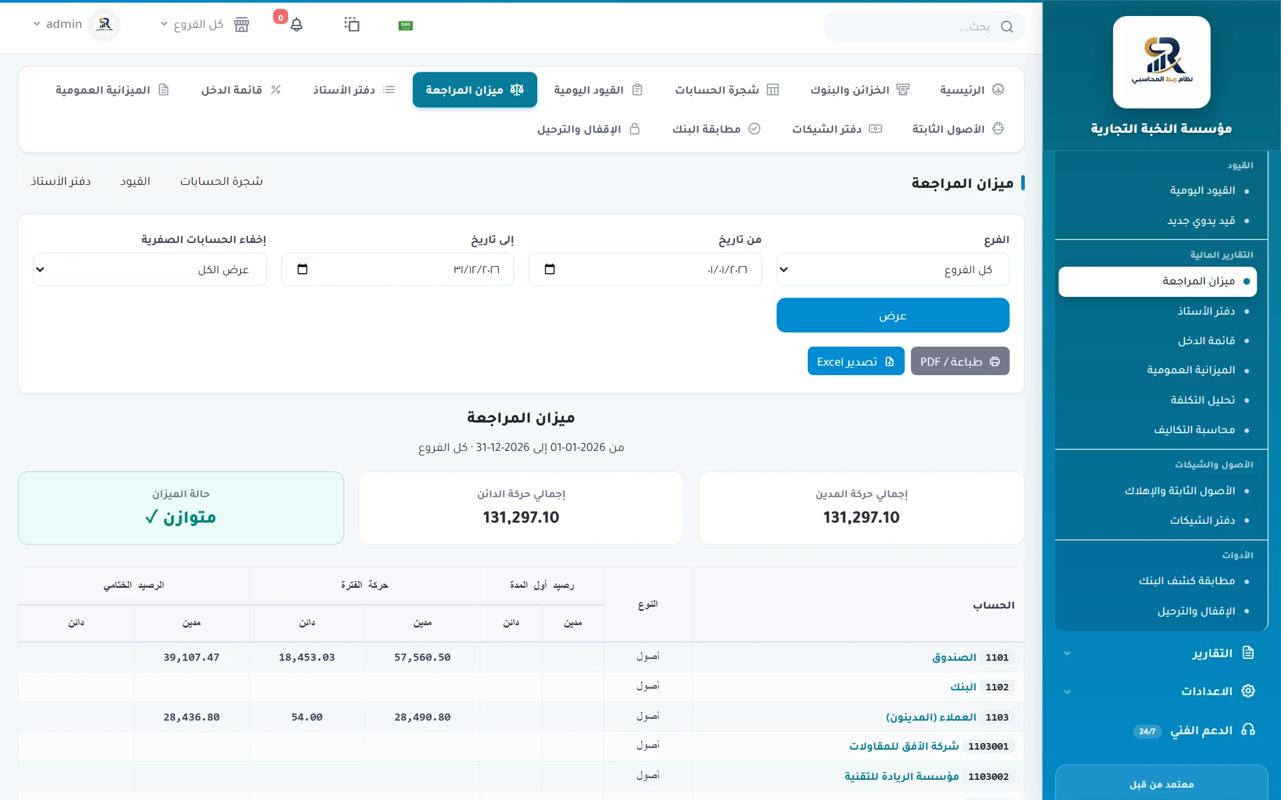Switch to الميزانية العمومية tab
The image size is (1281, 800).
(112, 89)
